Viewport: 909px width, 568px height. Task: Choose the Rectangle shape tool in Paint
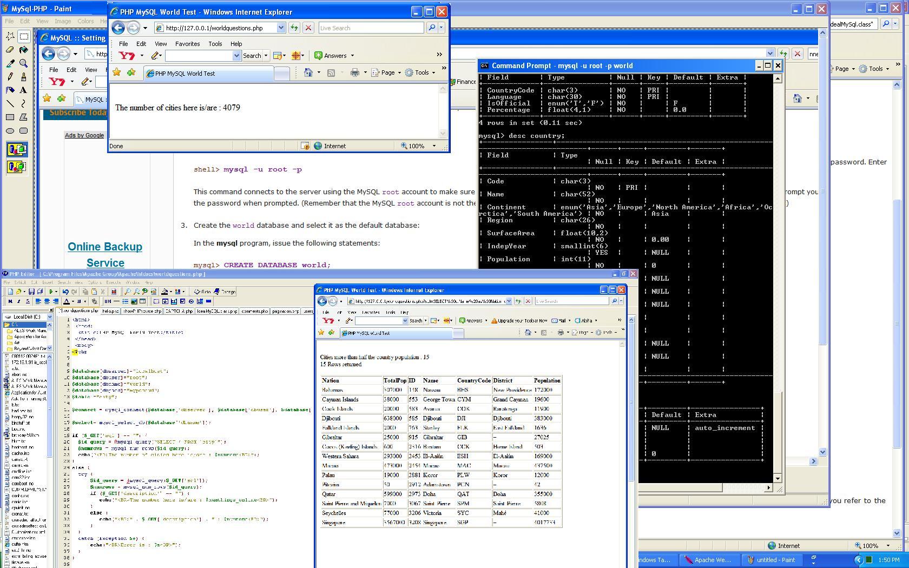[x=10, y=117]
